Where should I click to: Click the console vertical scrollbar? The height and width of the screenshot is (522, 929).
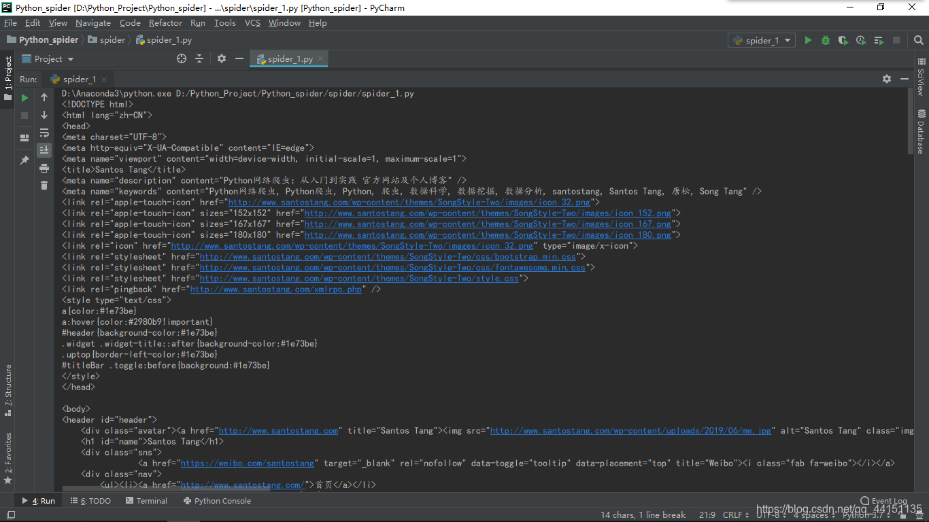pos(911,121)
